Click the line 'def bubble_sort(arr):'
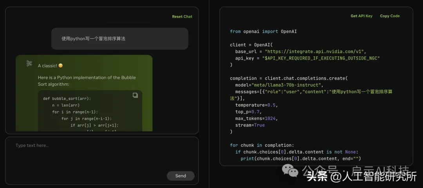 67,98
